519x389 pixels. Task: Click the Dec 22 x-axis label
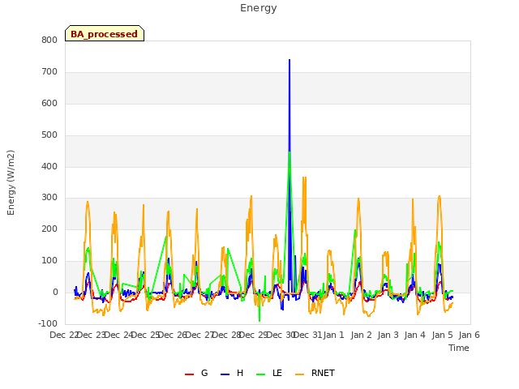tap(64, 335)
